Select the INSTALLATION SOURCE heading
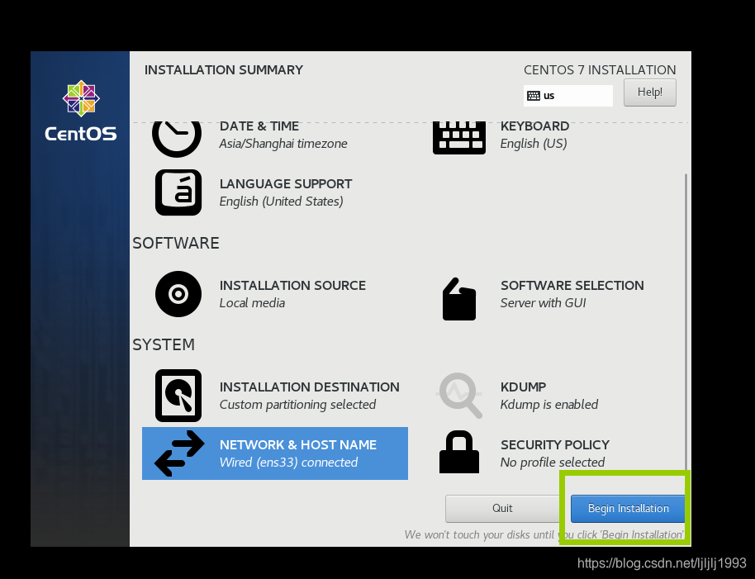This screenshot has height=579, width=755. pos(292,286)
